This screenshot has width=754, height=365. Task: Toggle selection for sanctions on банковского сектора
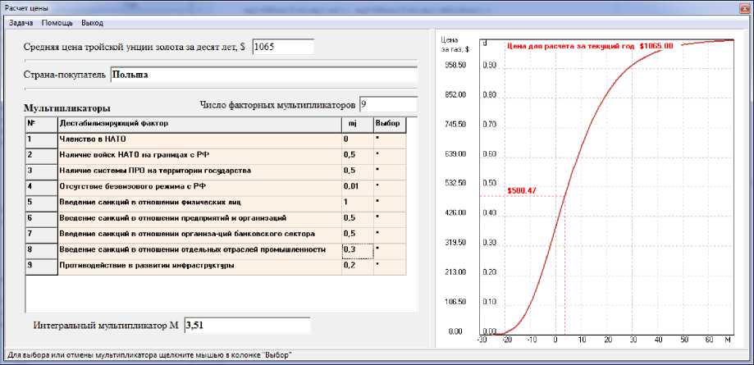click(390, 235)
